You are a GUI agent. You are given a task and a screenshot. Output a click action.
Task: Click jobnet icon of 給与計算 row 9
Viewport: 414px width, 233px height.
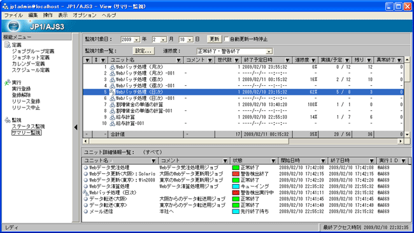point(113,117)
